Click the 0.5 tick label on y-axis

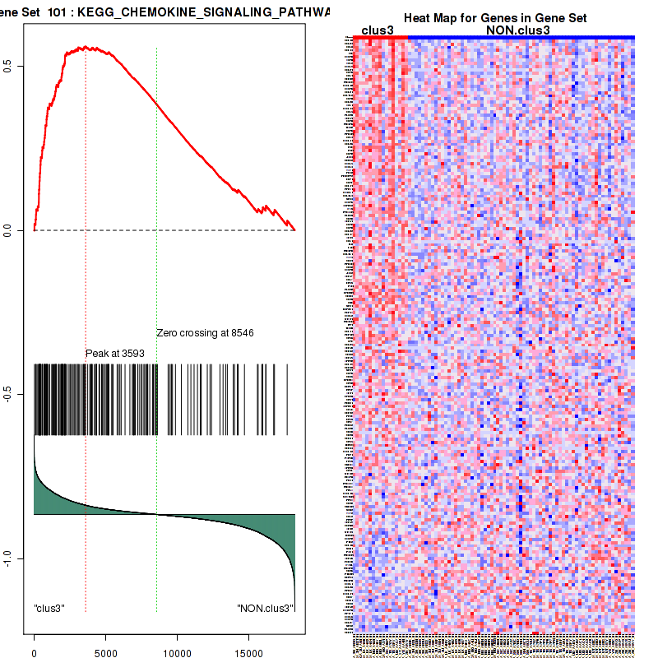(x=7, y=66)
